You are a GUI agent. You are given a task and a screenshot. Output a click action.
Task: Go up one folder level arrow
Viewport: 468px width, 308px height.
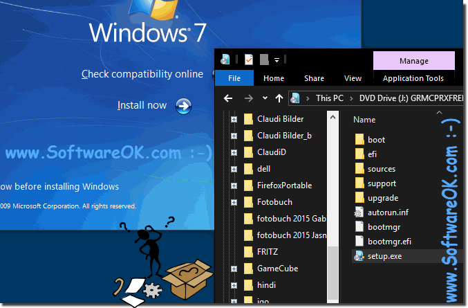point(279,98)
